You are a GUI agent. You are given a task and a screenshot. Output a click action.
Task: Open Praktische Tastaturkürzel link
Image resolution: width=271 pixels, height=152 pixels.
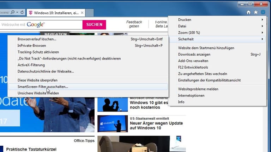[31, 149]
